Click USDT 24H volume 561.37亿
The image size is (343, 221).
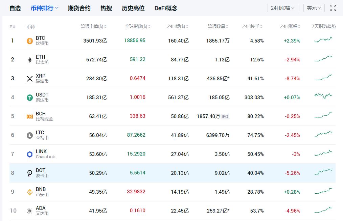178,98
